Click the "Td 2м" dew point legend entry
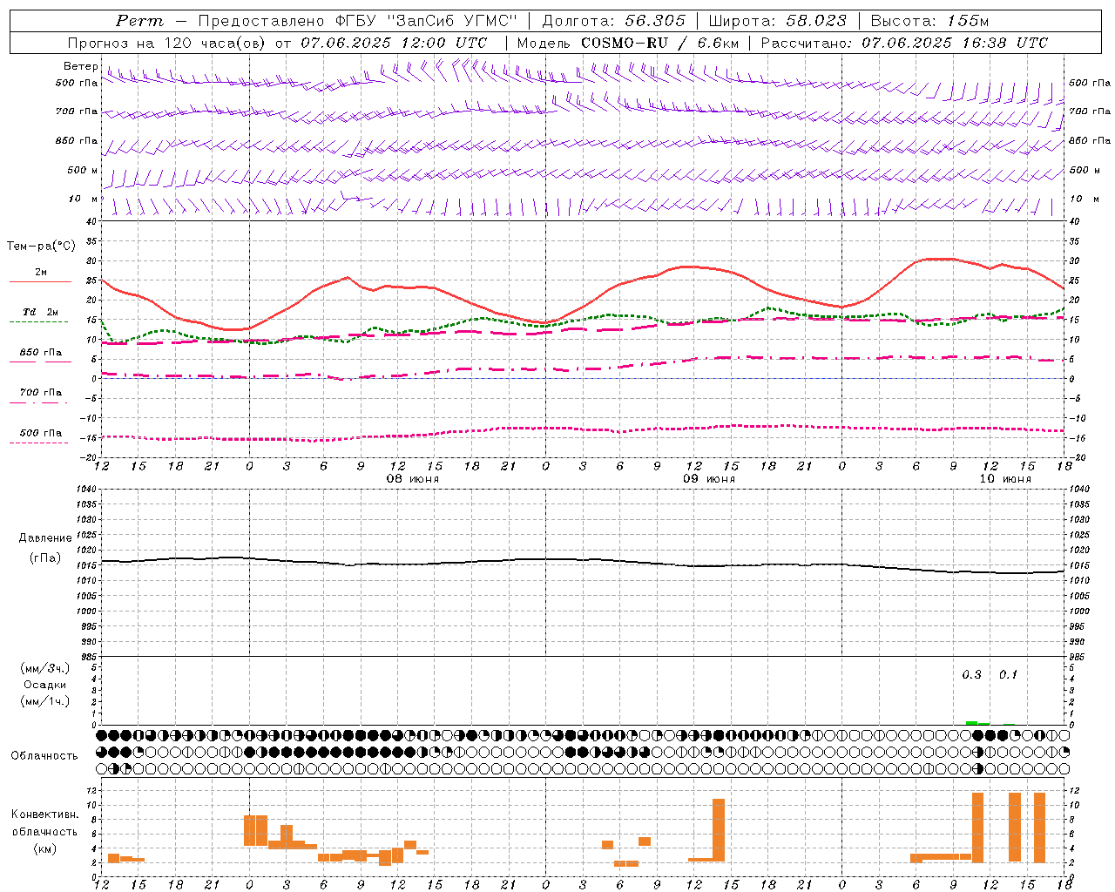Image resolution: width=1115 pixels, height=892 pixels. click(x=41, y=312)
